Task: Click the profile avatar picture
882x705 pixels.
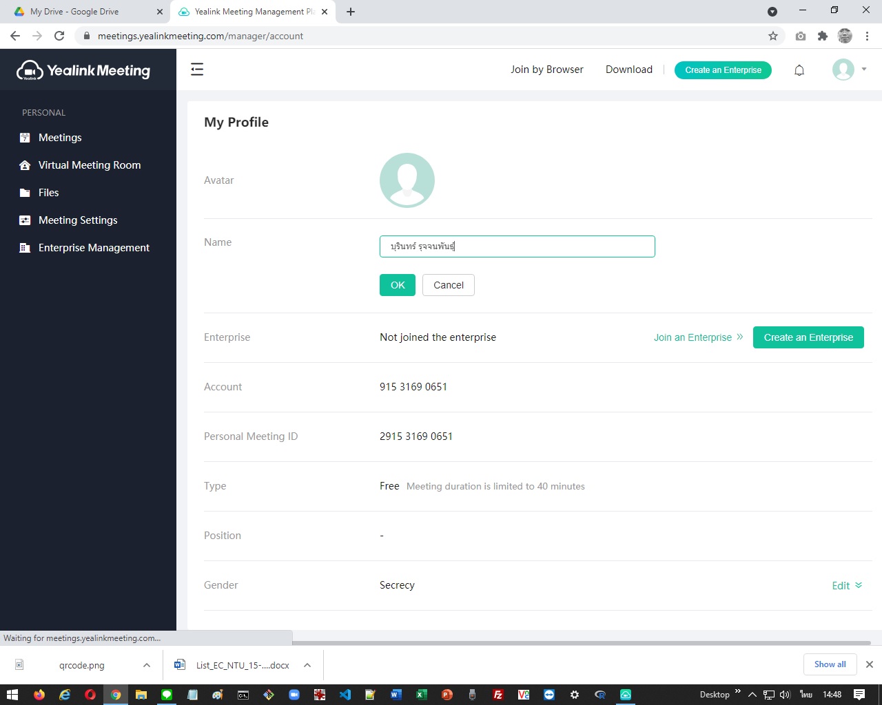Action: pyautogui.click(x=407, y=180)
